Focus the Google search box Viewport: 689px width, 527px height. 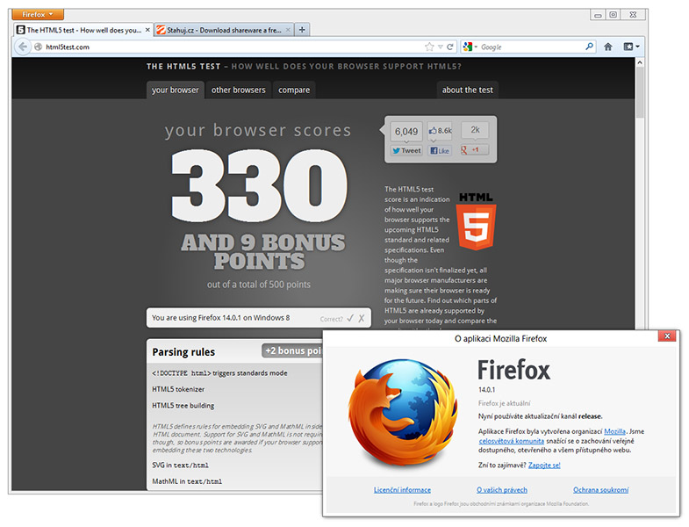pyautogui.click(x=532, y=47)
